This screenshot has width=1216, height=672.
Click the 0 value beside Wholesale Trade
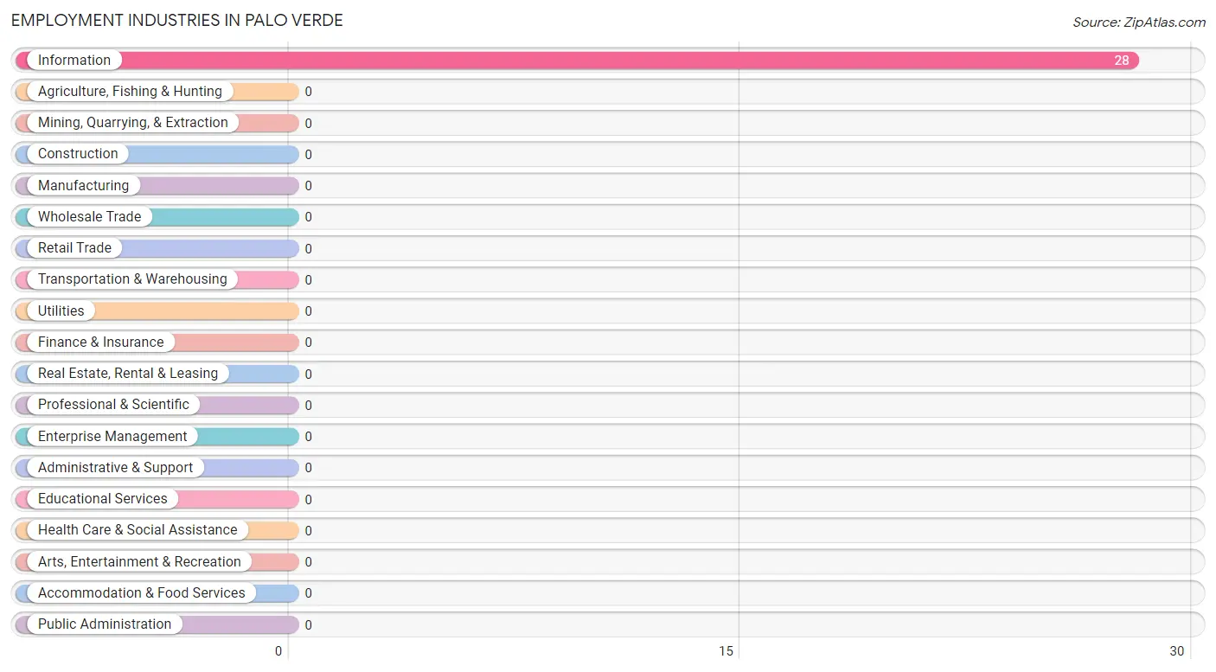pyautogui.click(x=308, y=217)
